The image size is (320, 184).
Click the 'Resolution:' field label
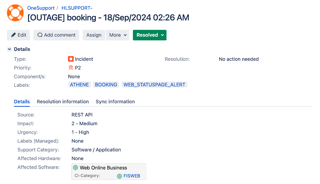pyautogui.click(x=177, y=59)
